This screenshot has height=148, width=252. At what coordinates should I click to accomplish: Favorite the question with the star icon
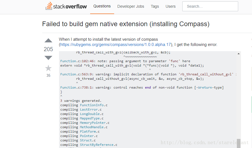48,68
